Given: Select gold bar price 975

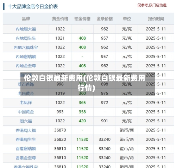Looking at the screenshot, I should pyautogui.click(x=105, y=93).
